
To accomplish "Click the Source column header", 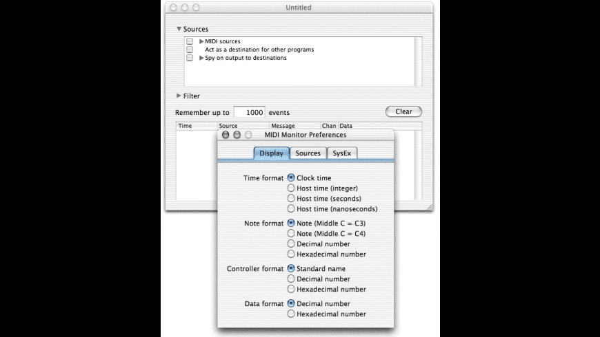I will pyautogui.click(x=243, y=126).
